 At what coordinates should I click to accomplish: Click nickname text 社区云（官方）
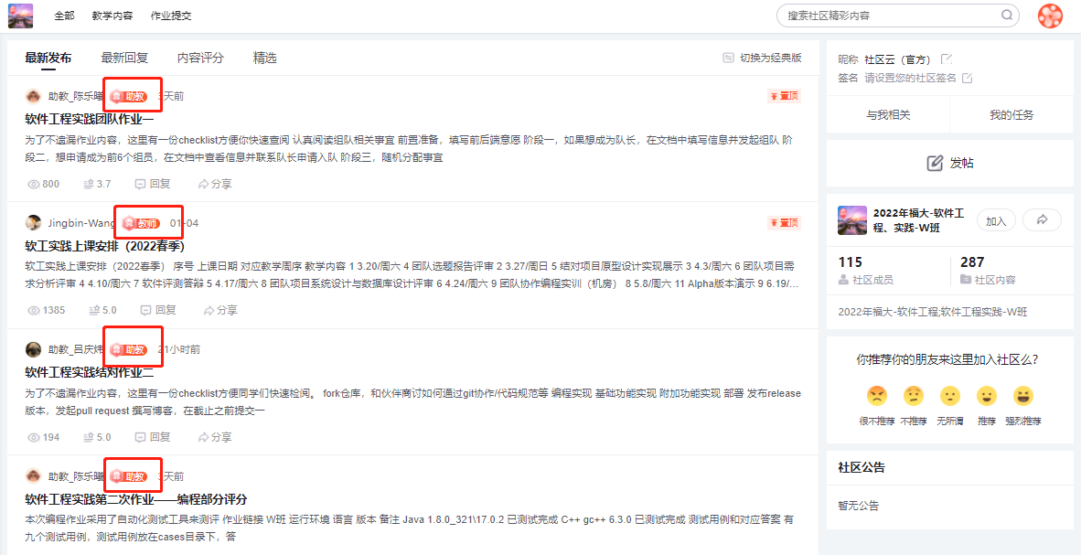pos(897,59)
